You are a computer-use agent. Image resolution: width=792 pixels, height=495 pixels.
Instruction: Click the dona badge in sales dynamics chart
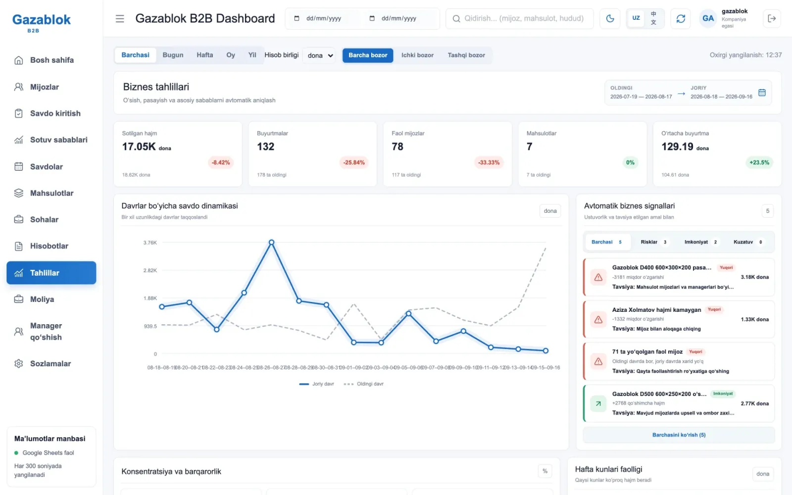(550, 211)
